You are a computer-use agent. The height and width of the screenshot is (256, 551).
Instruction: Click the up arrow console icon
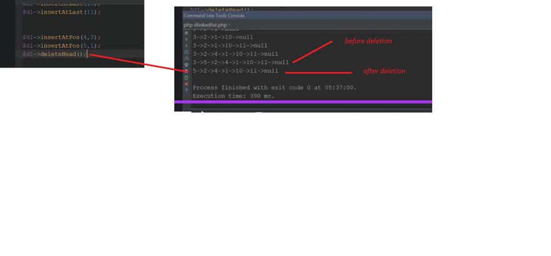(186, 39)
